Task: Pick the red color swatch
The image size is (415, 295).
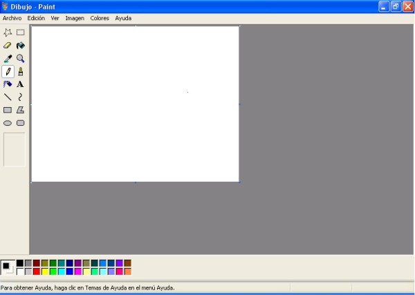Action: click(x=37, y=272)
